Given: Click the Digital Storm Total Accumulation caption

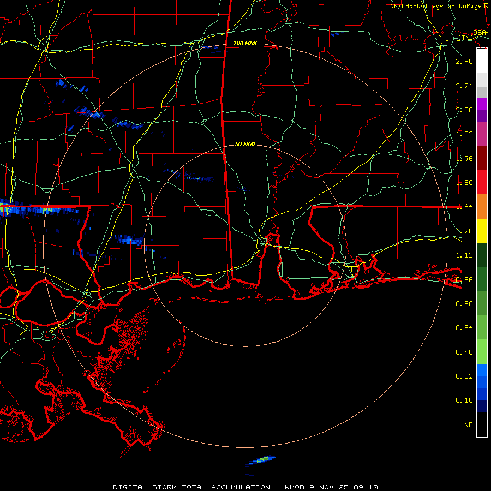Looking at the screenshot, I should point(245,487).
